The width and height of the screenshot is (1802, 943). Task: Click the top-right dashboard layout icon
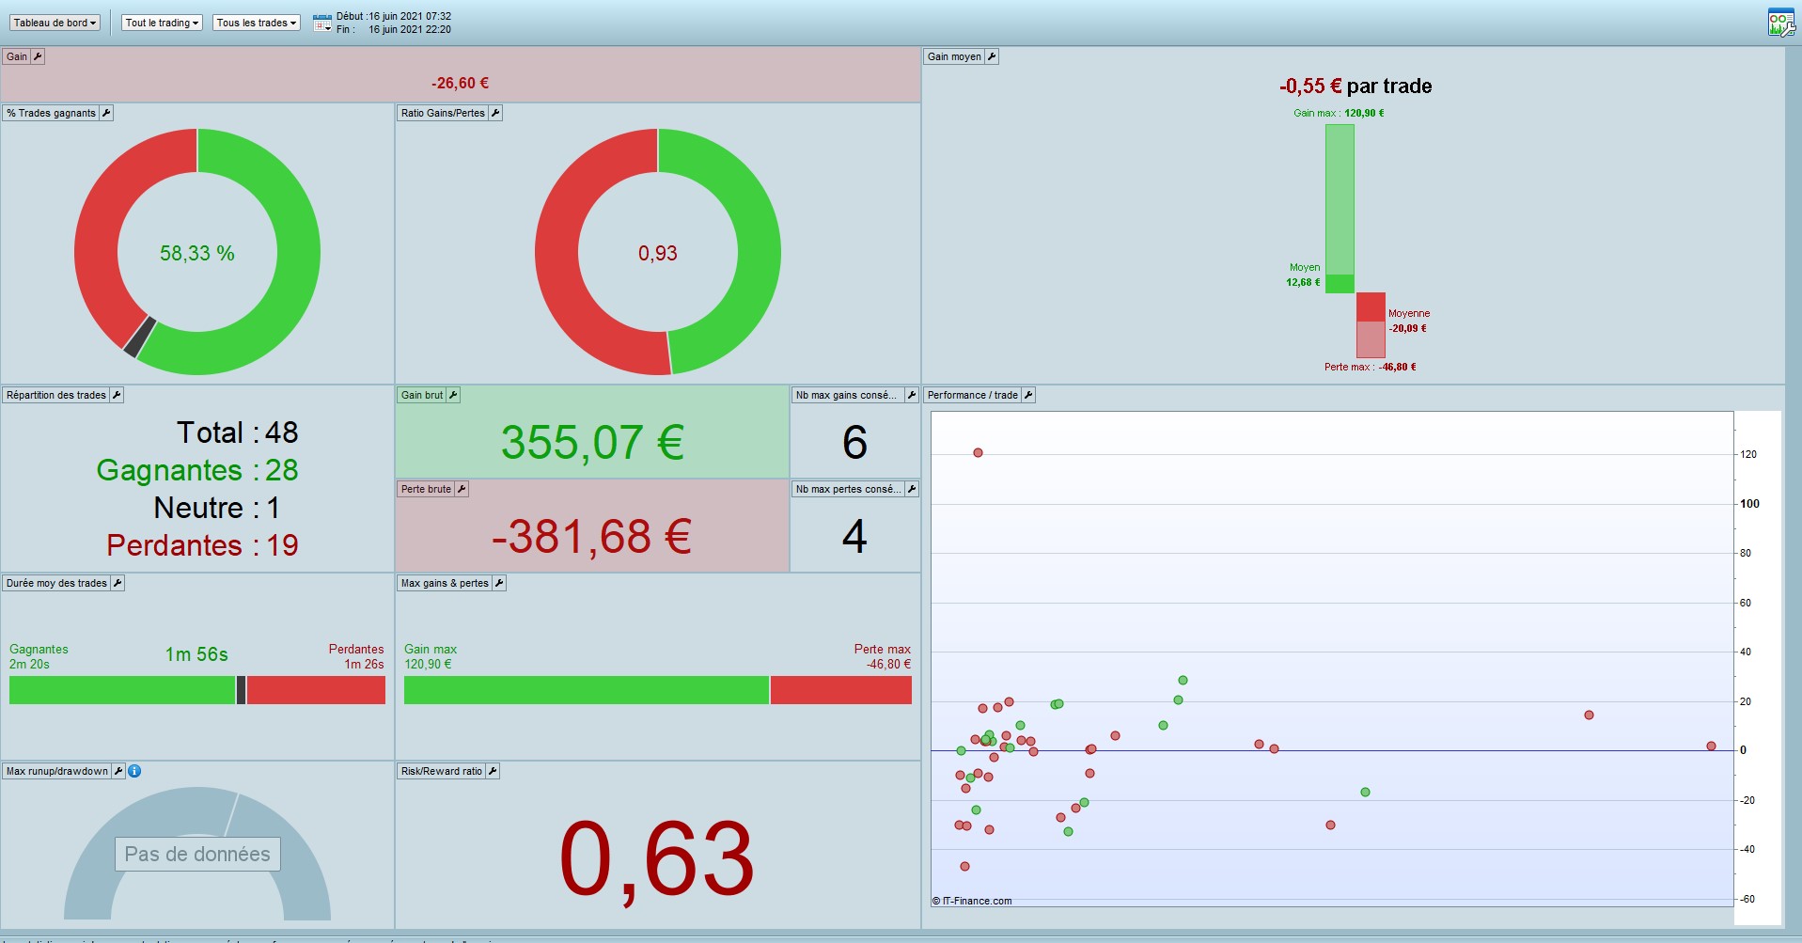1780,23
